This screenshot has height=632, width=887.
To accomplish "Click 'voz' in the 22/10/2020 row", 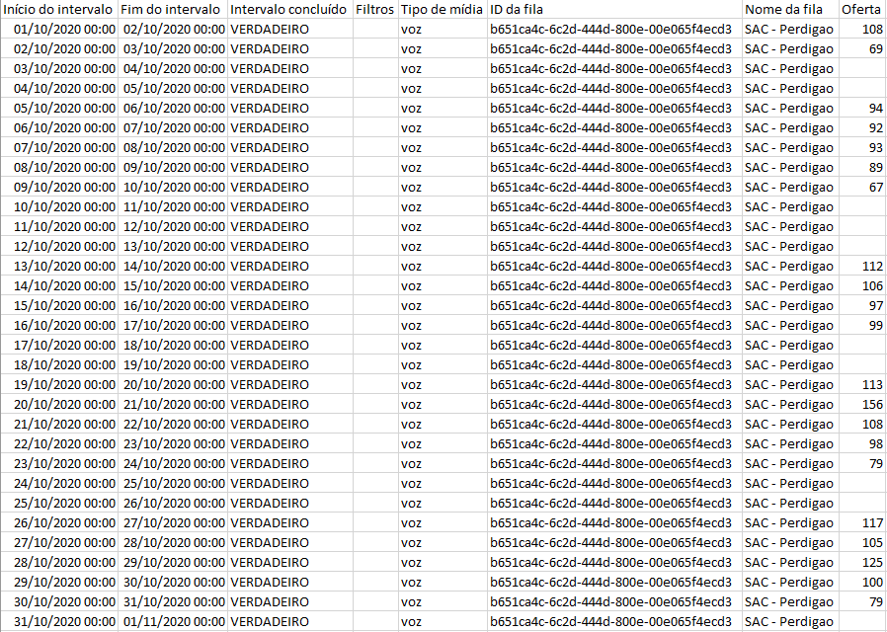I will [443, 444].
